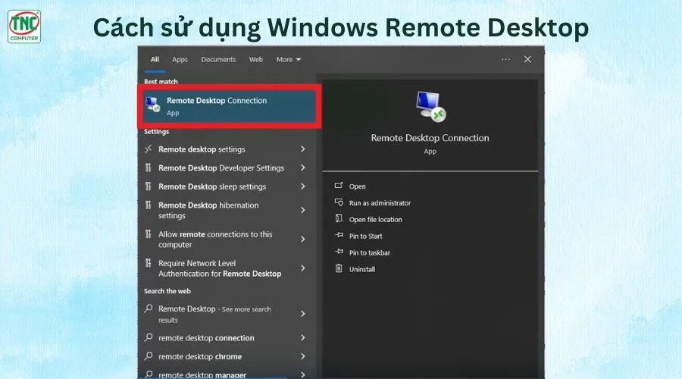Click the icon beside Remote Desktop sleep settings
This screenshot has height=379, width=682.
[149, 186]
